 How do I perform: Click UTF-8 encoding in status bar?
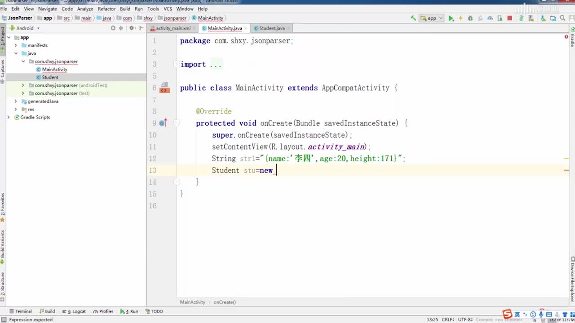[465, 319]
